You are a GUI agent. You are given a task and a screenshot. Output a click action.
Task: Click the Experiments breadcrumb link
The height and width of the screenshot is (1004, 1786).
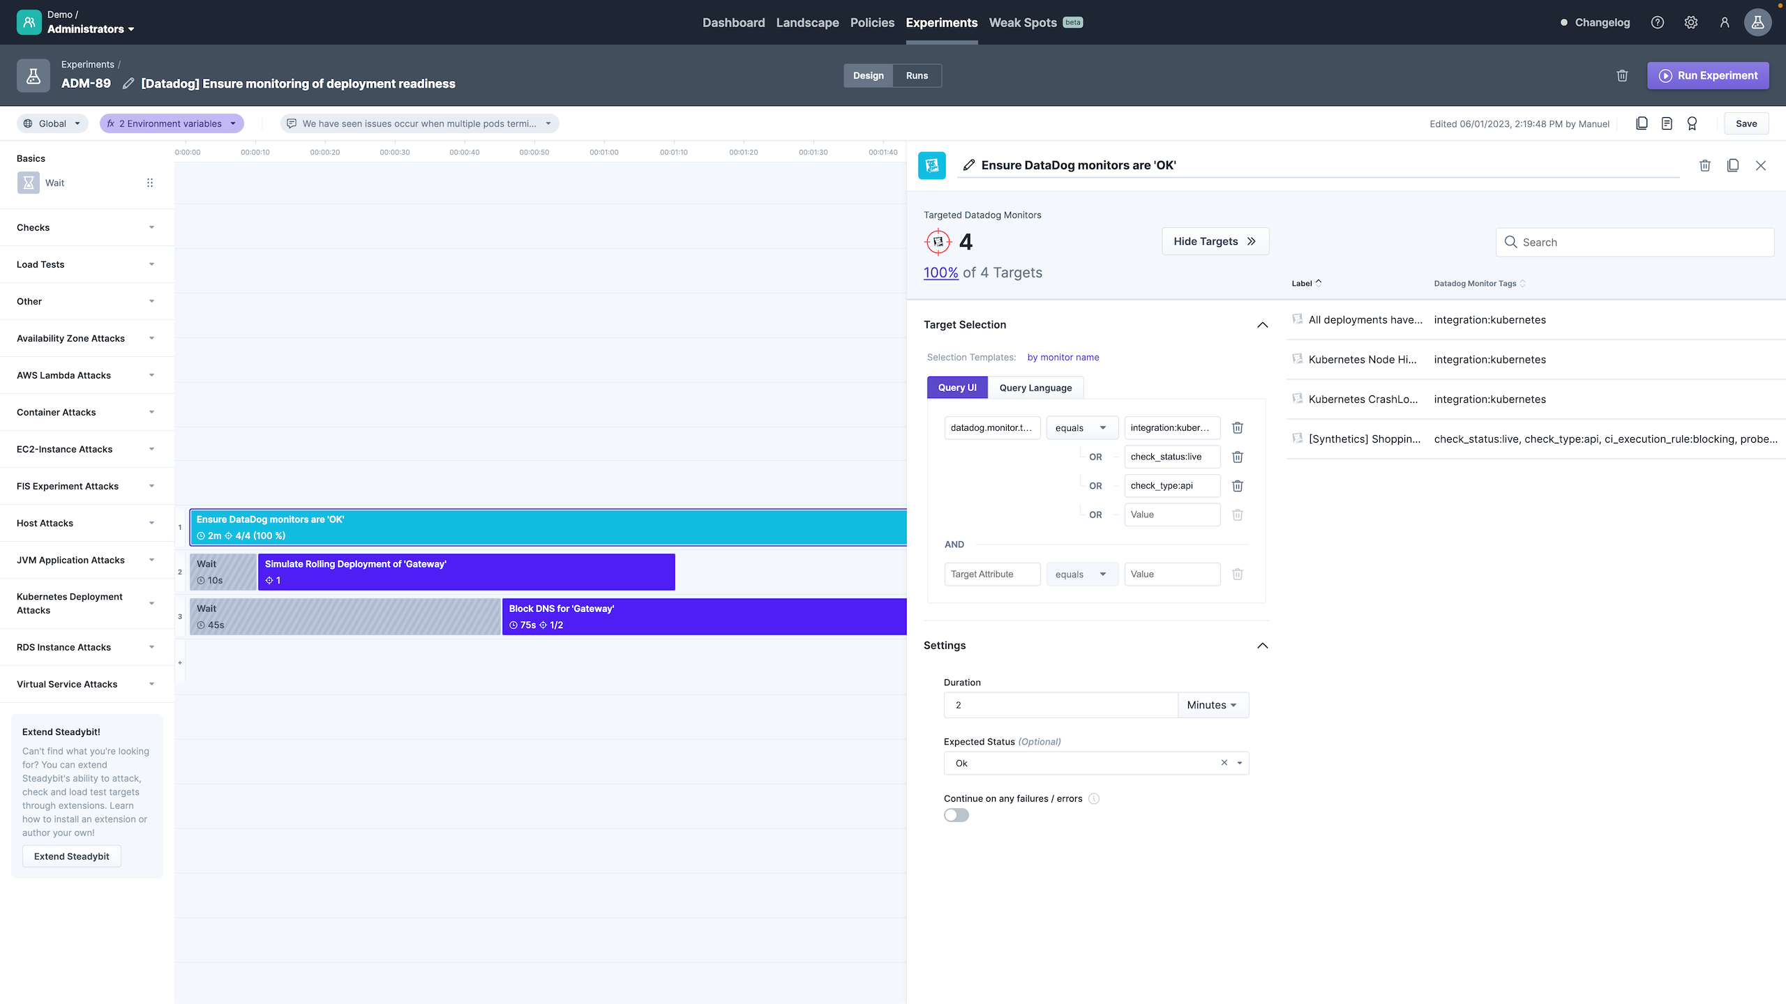pyautogui.click(x=88, y=64)
